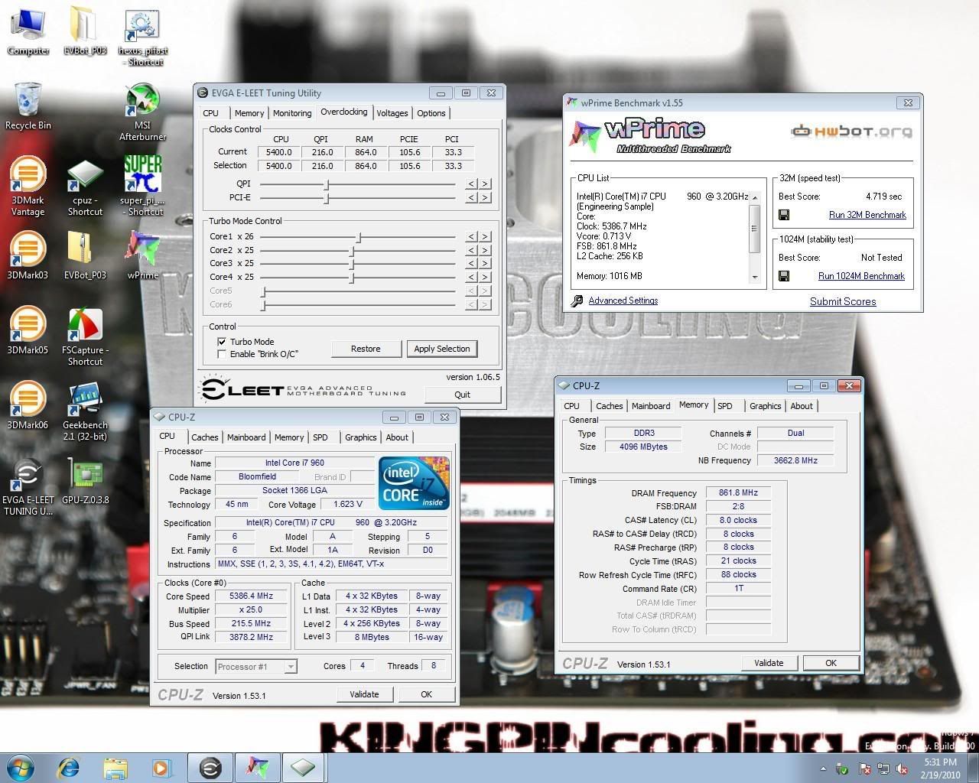
Task: Click the Restore button in E-LEET
Action: point(366,349)
